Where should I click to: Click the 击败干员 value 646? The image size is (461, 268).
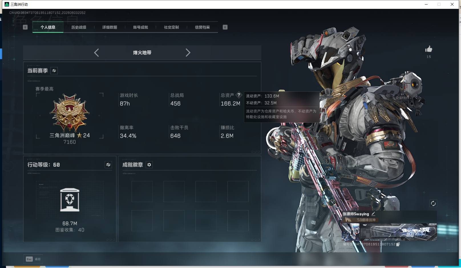[175, 136]
